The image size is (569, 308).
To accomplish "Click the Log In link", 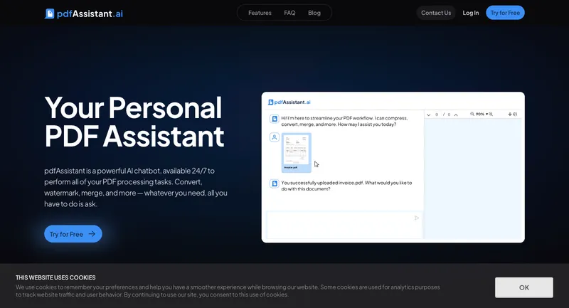I will pyautogui.click(x=471, y=13).
